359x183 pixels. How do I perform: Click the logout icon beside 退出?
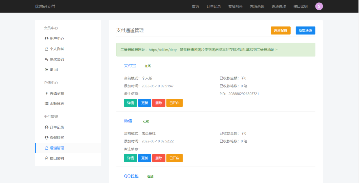[x=47, y=70]
